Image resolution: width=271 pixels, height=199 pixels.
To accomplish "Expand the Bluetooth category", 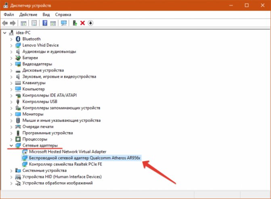I will click(11, 39).
